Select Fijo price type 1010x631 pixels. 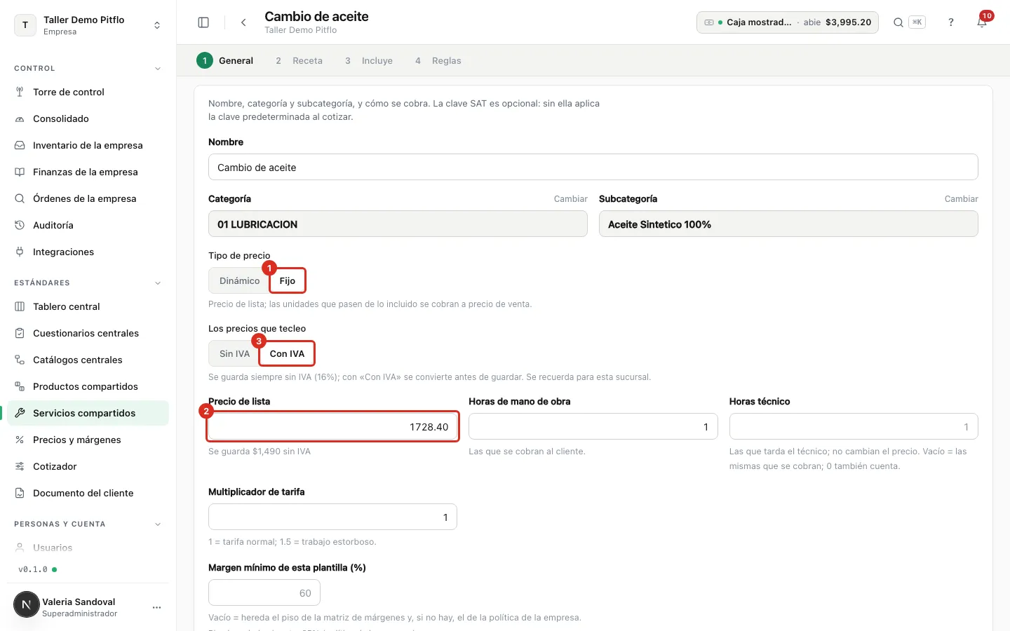click(288, 280)
